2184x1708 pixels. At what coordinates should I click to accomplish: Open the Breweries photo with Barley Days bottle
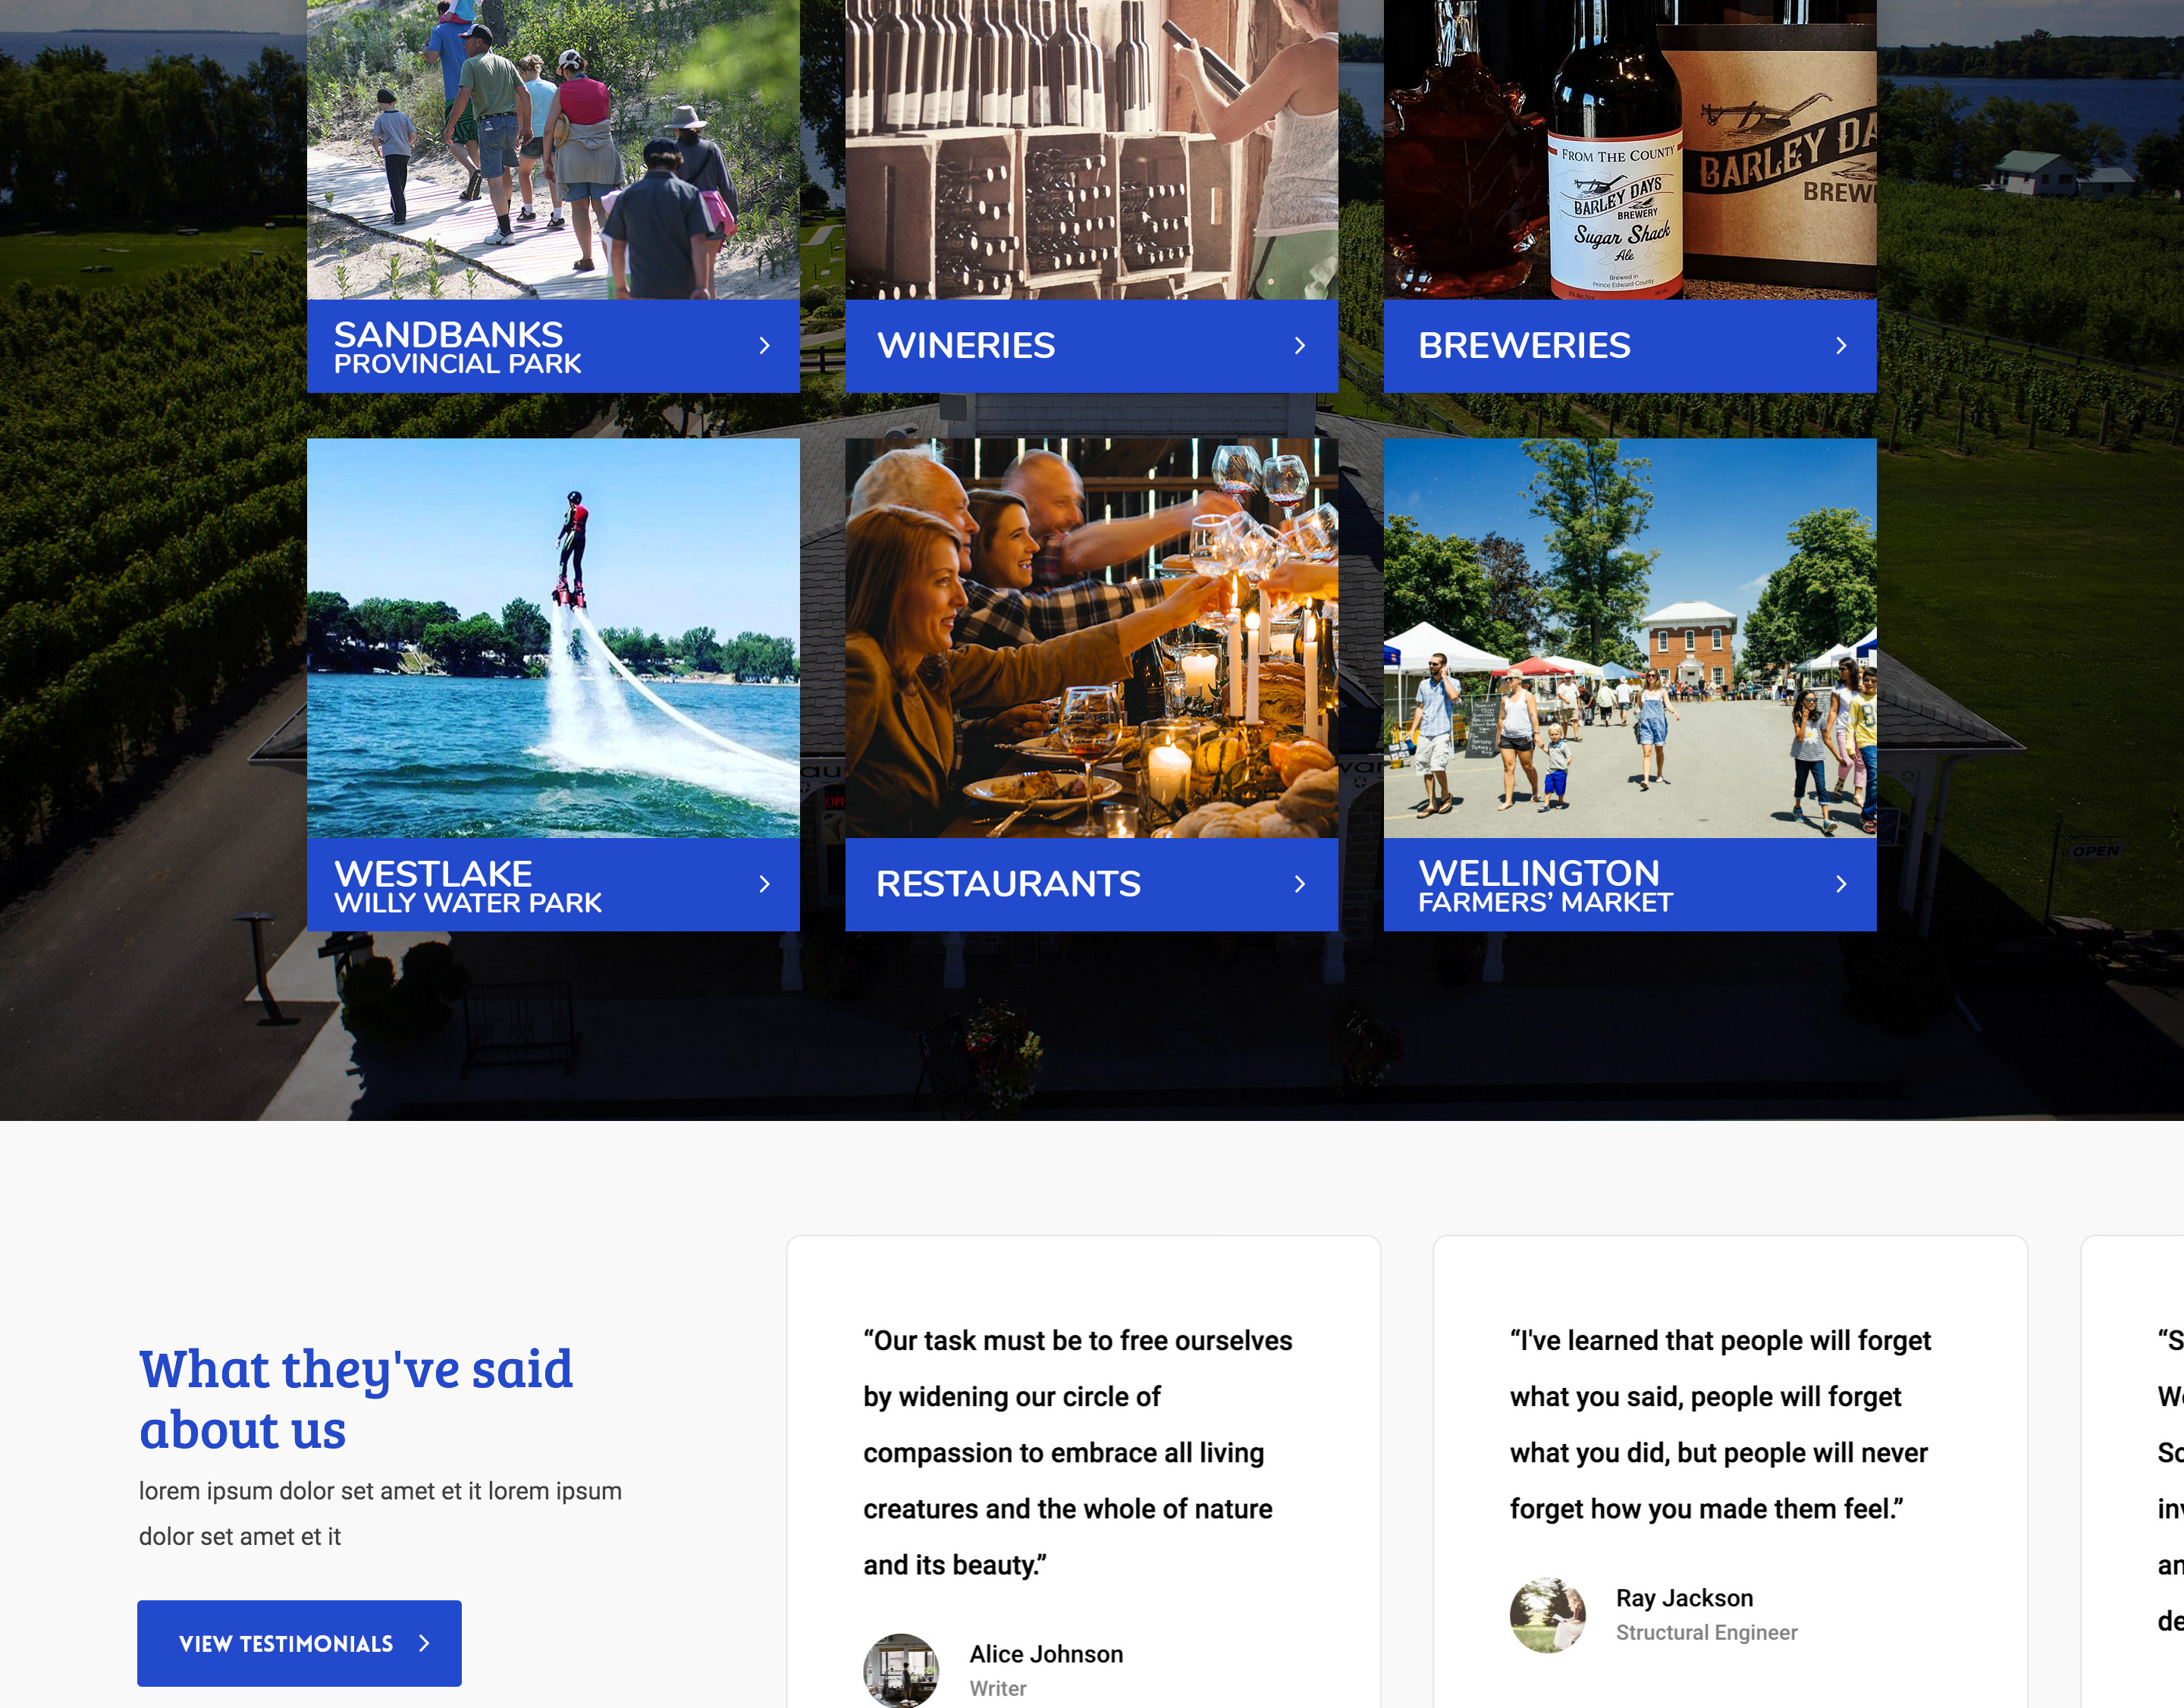click(x=1630, y=150)
